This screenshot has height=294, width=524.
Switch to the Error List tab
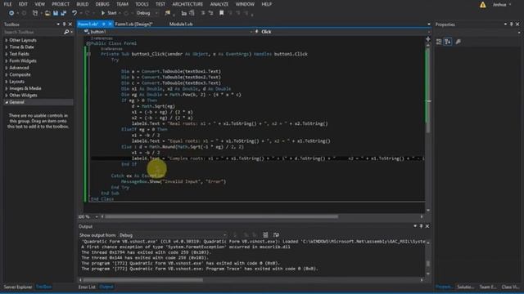point(87,287)
